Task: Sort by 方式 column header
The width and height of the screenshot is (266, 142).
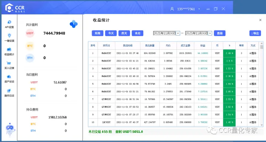Action: [x=253, y=45]
